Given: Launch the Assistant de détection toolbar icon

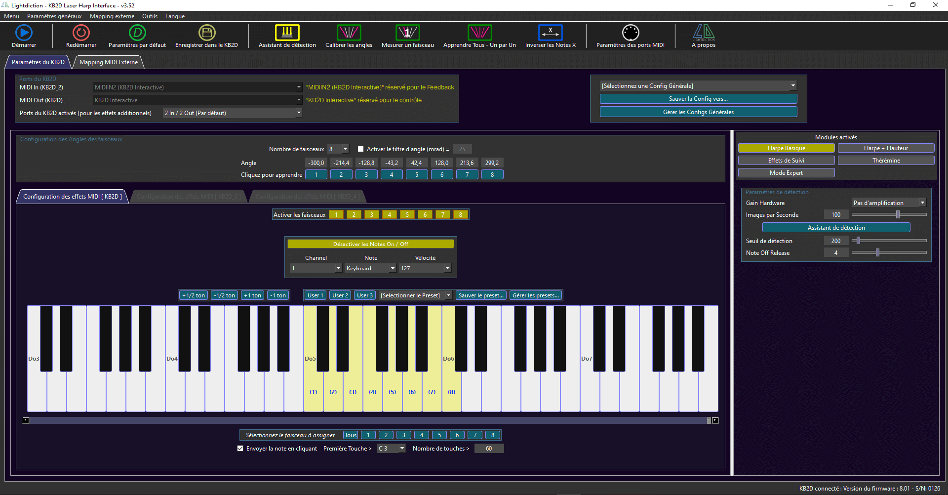Looking at the screenshot, I should [x=287, y=32].
